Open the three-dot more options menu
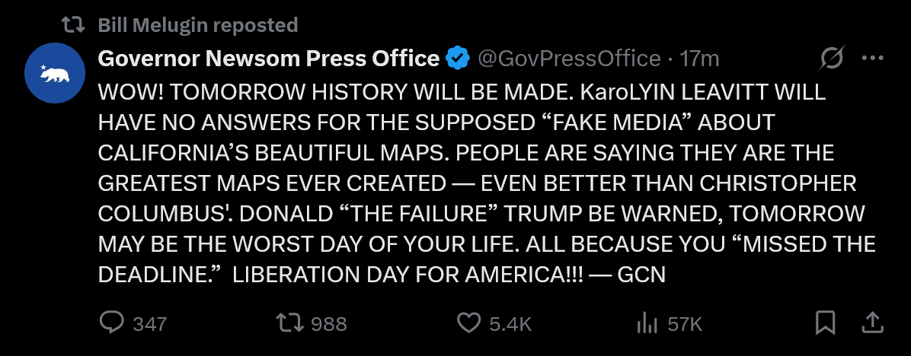The image size is (911, 356). click(871, 58)
